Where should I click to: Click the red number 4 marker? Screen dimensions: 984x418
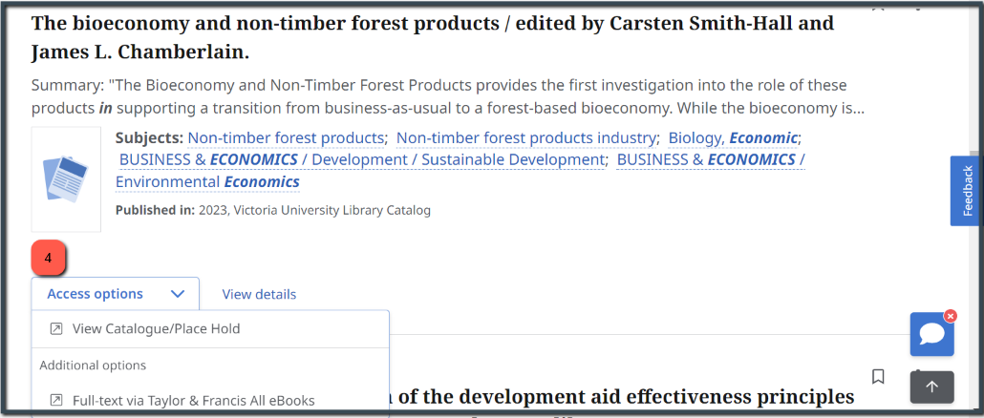[x=49, y=257]
